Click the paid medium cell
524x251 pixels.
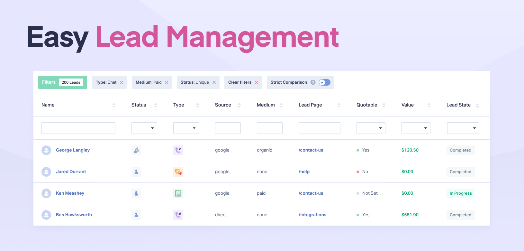261,193
